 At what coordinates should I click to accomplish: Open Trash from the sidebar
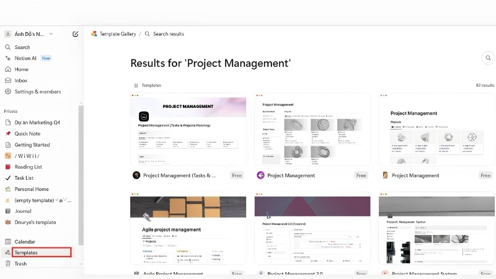click(x=20, y=263)
